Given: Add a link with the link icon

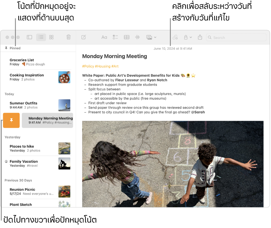Looking at the screenshot, I should pos(175,37).
